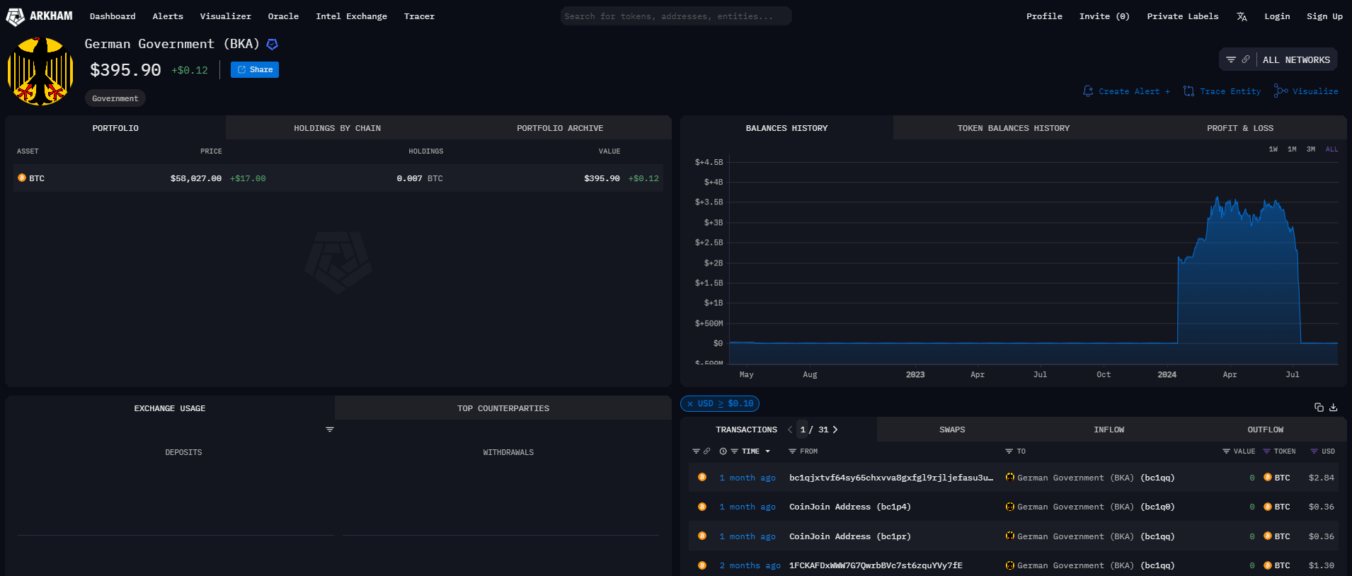Click the Share button
The height and width of the screenshot is (576, 1352).
(255, 69)
